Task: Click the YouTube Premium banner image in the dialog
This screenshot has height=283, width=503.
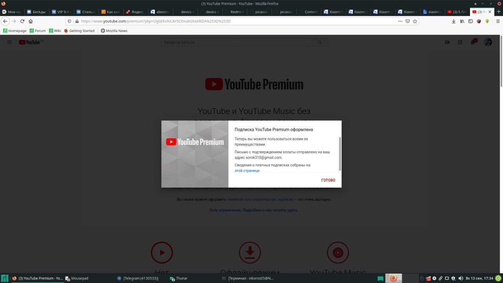Action: click(195, 154)
